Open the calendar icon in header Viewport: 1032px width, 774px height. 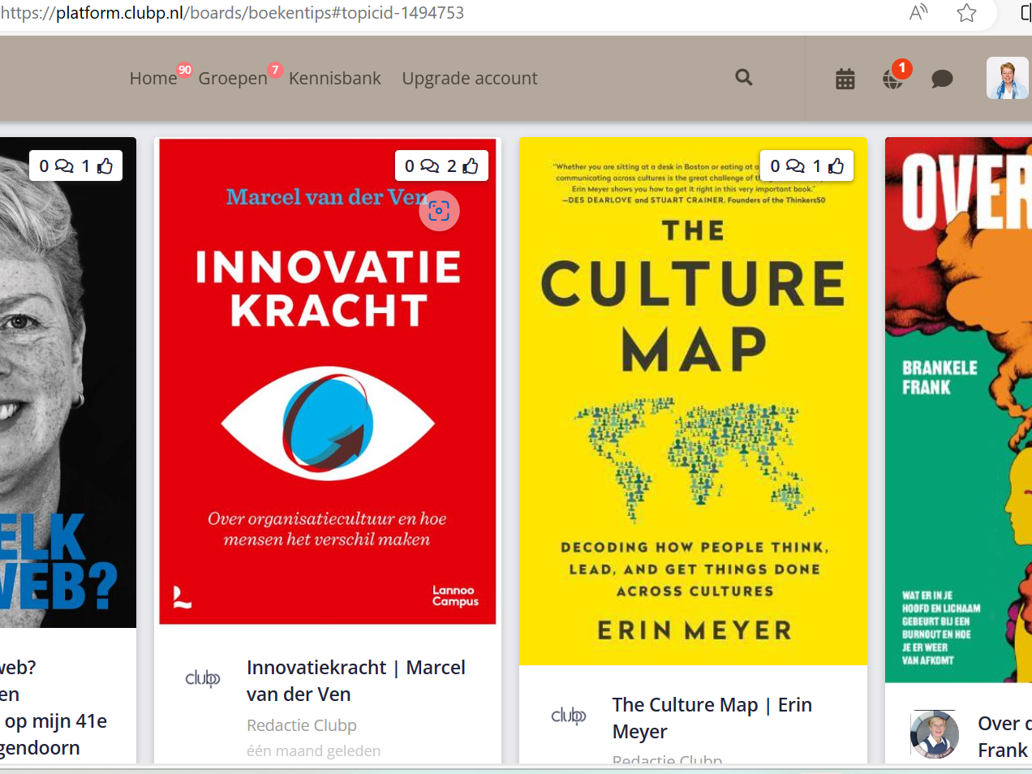[845, 79]
